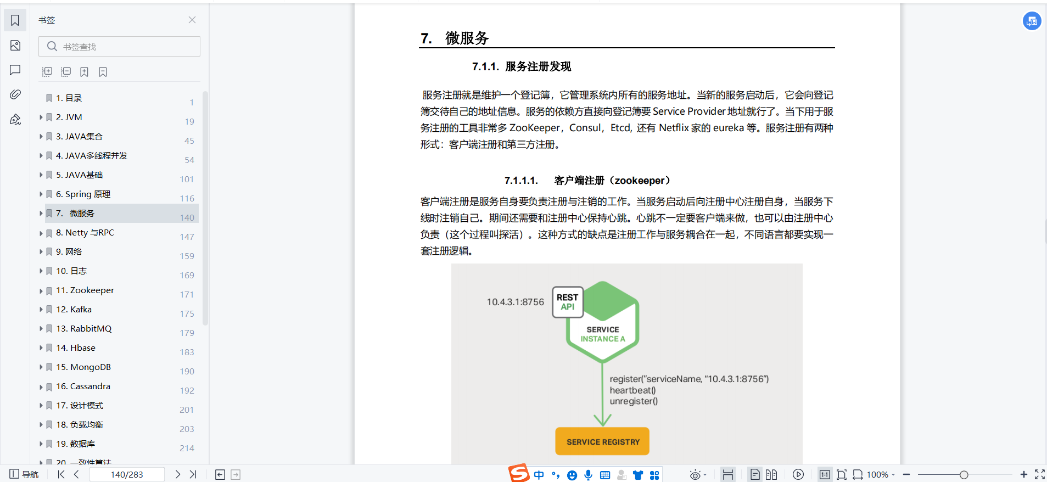
Task: Switch to two-page view
Action: (771, 475)
